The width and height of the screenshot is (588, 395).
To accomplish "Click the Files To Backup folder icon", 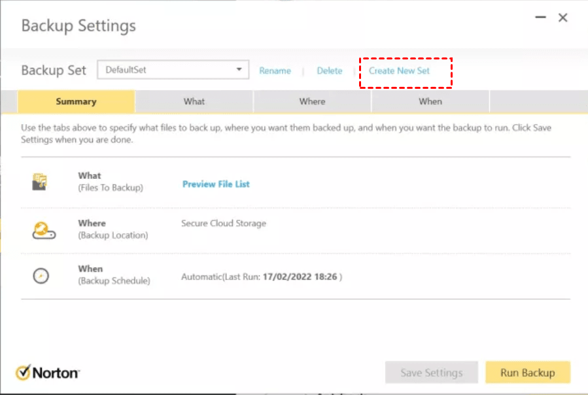I will click(39, 182).
